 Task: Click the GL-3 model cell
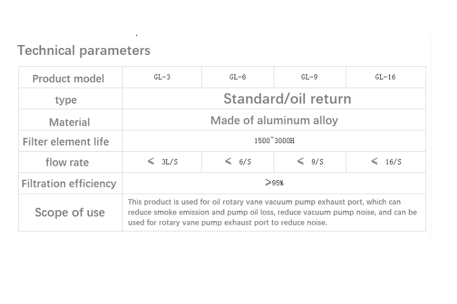(x=162, y=77)
